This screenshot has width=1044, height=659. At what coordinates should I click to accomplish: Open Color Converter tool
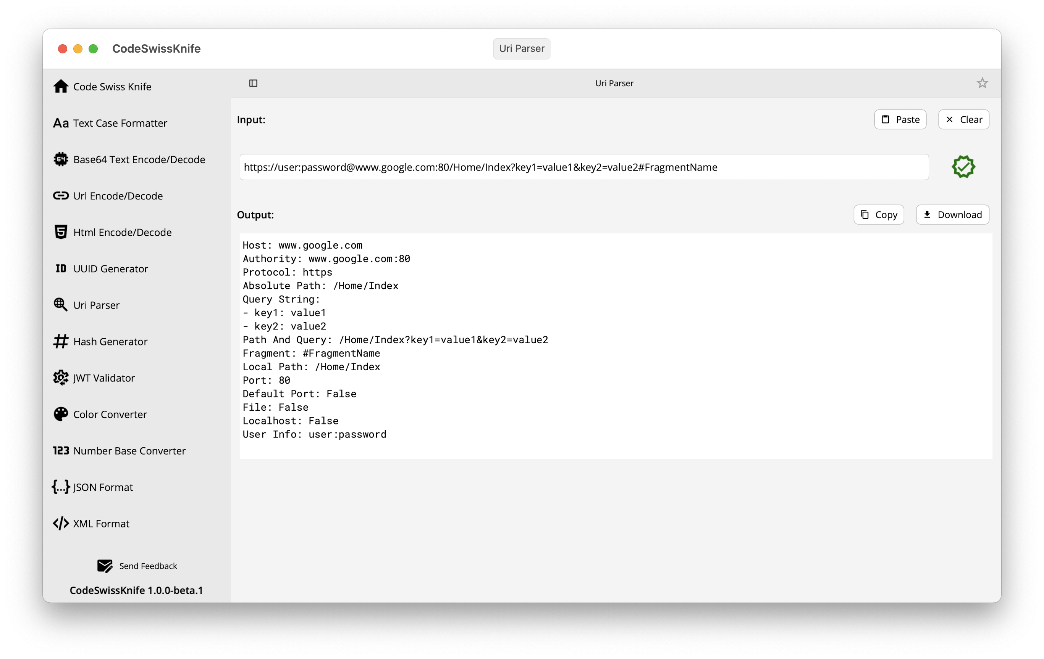coord(110,414)
